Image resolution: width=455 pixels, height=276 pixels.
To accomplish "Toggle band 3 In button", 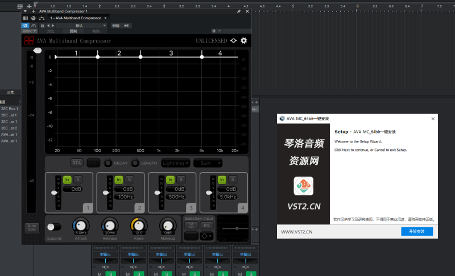I will coord(170,180).
